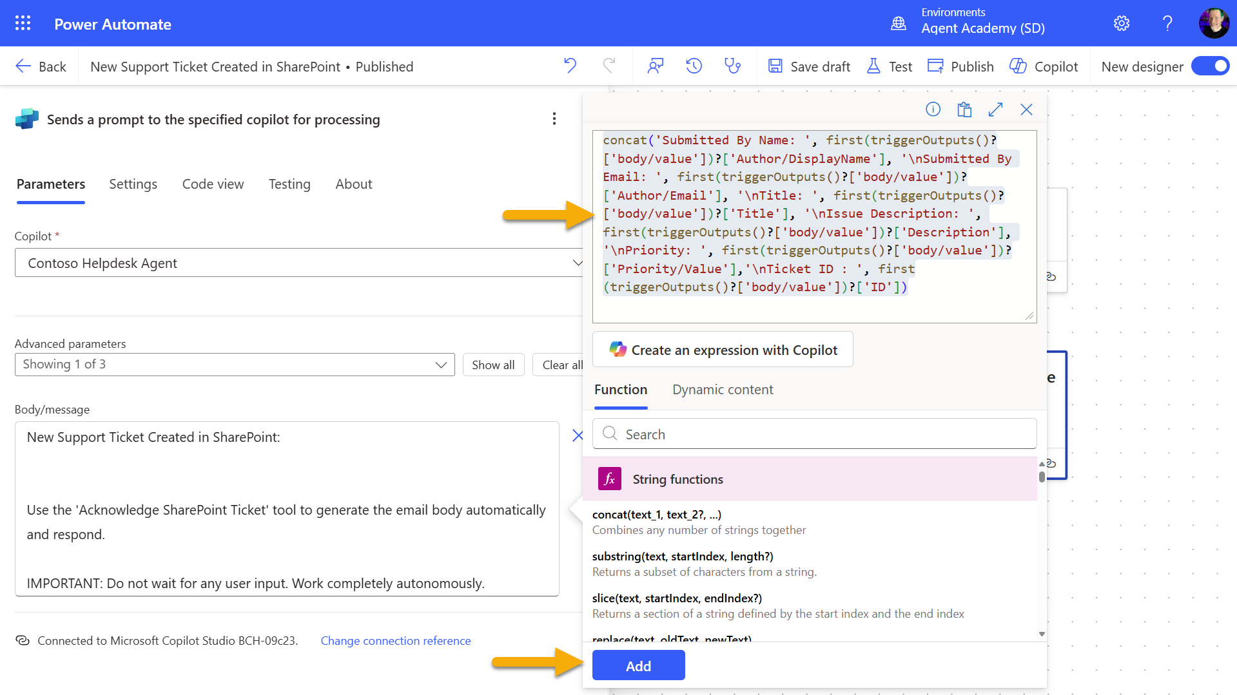Select the Dynamic content tab
Image resolution: width=1237 pixels, height=695 pixels.
(722, 390)
